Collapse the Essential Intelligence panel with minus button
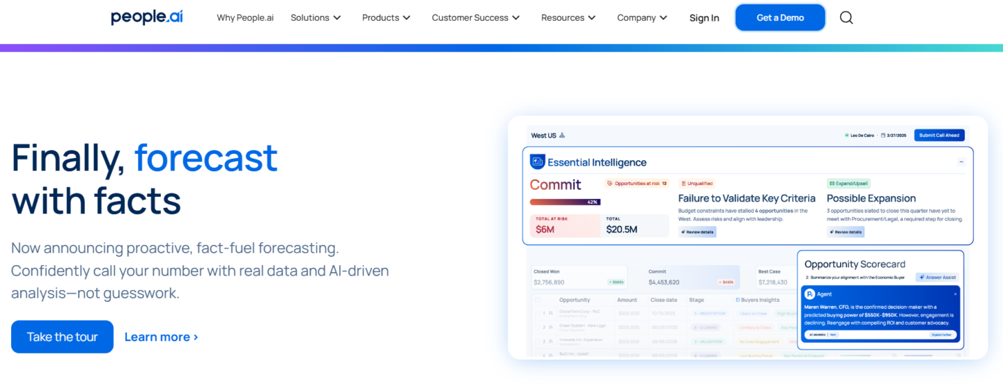The image size is (1003, 384). 961,162
